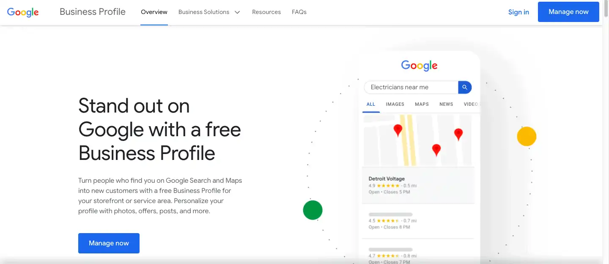This screenshot has height=264, width=609.
Task: Open the Resources page
Action: [x=266, y=12]
